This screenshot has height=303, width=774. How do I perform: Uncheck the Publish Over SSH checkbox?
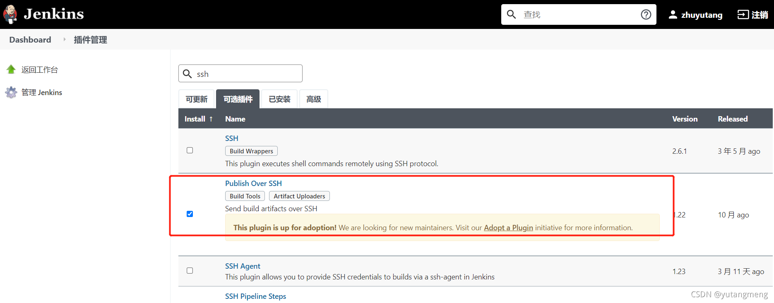pyautogui.click(x=190, y=214)
